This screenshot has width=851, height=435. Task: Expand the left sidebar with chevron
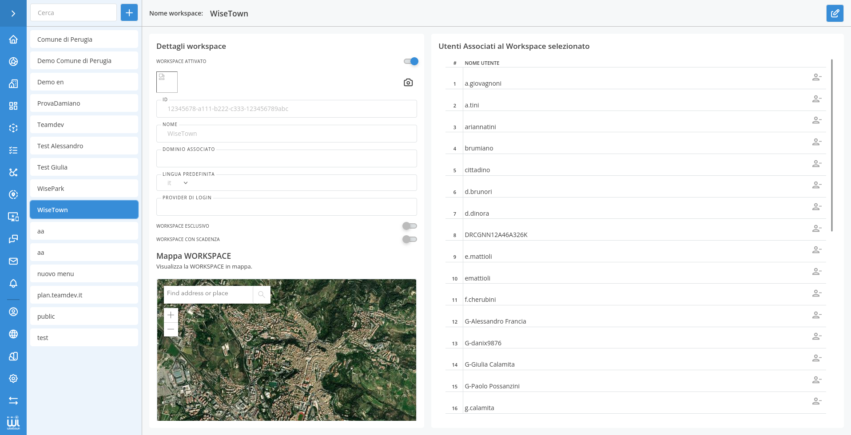13,13
